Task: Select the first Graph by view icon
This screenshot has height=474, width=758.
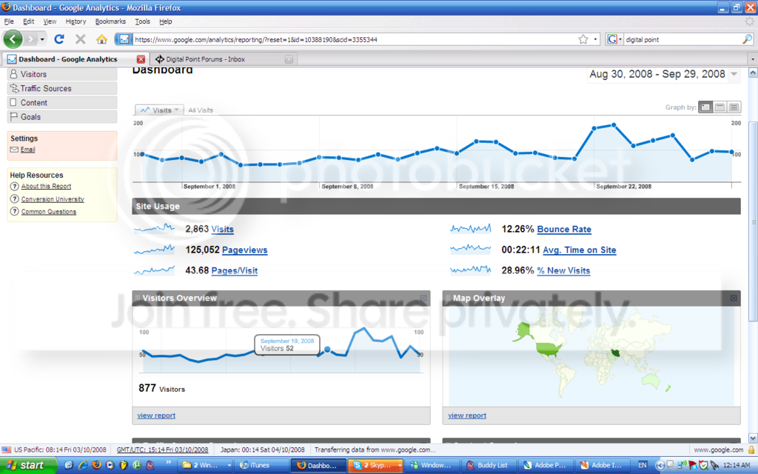Action: coord(705,107)
